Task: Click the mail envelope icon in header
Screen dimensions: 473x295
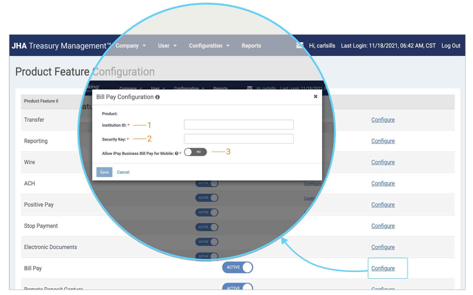Action: pyautogui.click(x=299, y=46)
